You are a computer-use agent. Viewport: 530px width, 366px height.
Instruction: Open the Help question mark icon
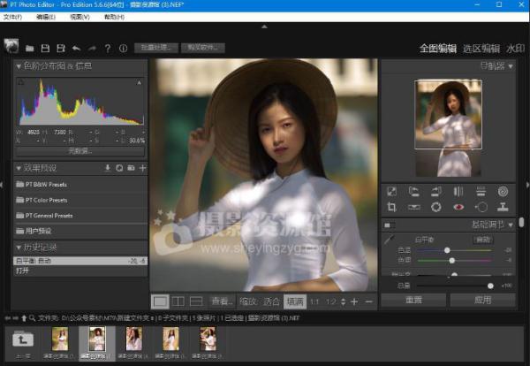coord(107,48)
